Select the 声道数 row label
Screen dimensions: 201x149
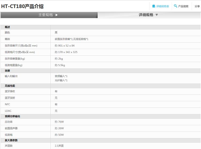point(9,146)
